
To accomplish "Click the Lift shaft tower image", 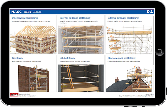I will [x=81, y=78].
